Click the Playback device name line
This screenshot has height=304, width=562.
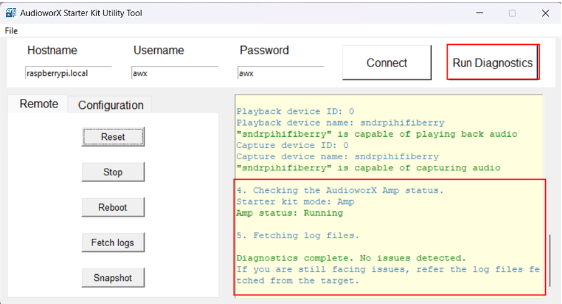click(x=340, y=122)
